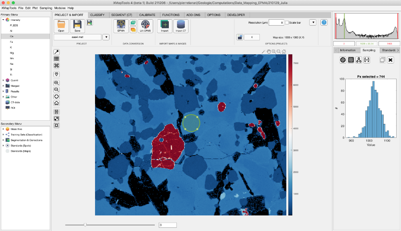Click the zoom-in magnifier in the left toolbar
This screenshot has width=401, height=231.
[x=56, y=83]
